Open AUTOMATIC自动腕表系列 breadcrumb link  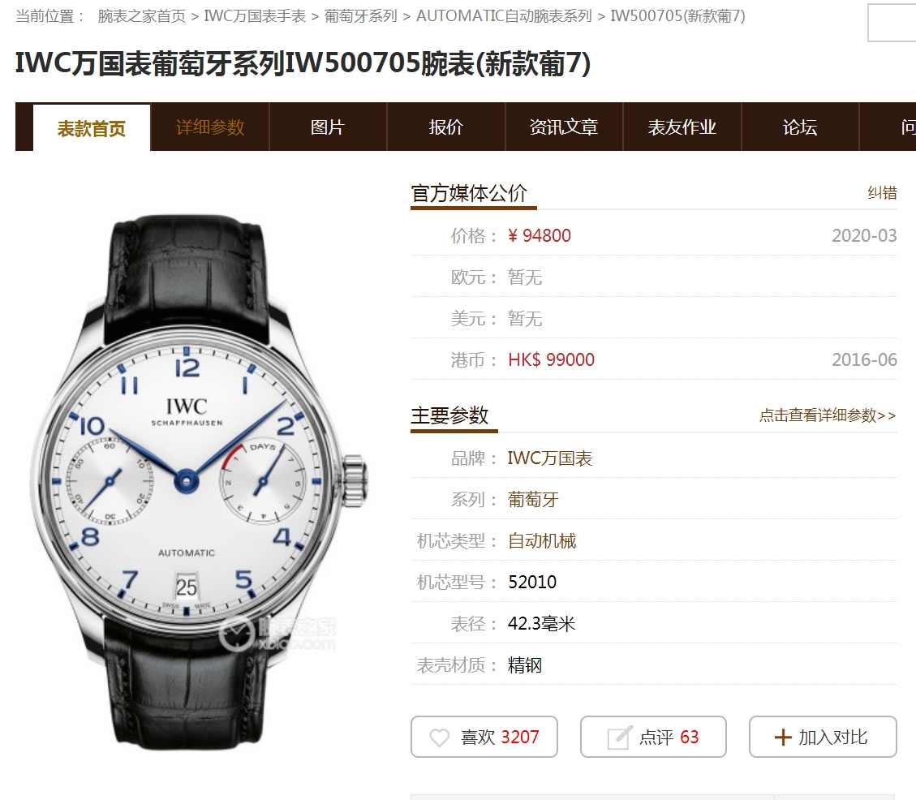(x=504, y=15)
